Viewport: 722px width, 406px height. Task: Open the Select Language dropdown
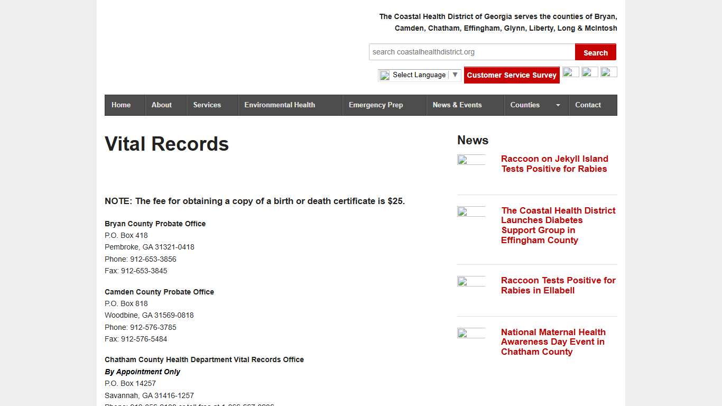(419, 75)
